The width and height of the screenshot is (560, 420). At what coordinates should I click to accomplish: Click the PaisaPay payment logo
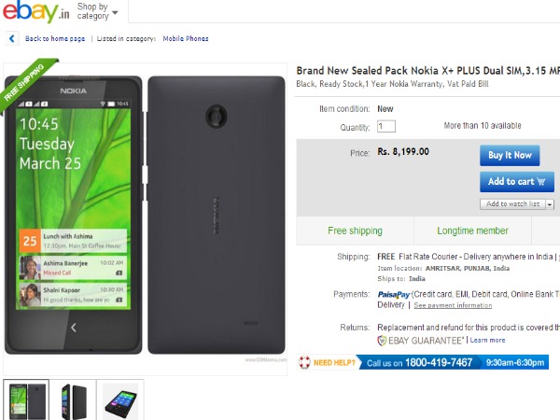(x=394, y=295)
